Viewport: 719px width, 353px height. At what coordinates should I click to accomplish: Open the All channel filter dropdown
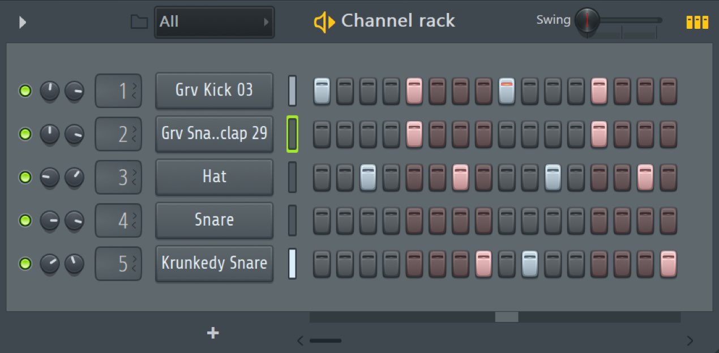click(214, 22)
